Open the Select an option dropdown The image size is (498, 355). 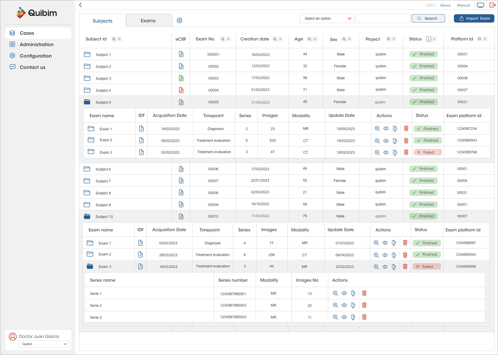[x=327, y=18]
